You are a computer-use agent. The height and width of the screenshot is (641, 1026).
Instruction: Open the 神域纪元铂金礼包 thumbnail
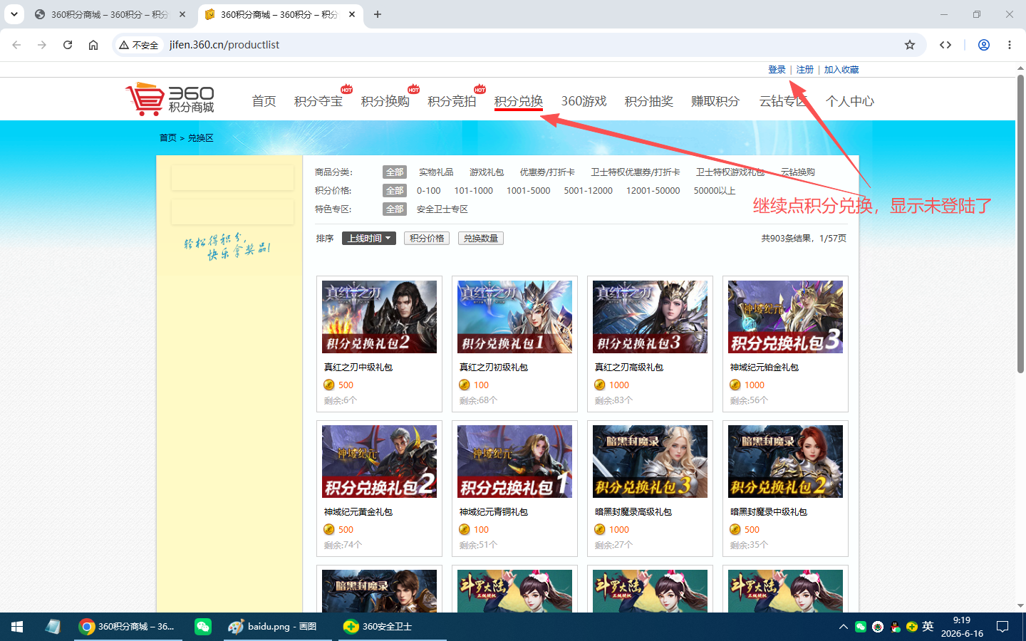click(x=785, y=317)
